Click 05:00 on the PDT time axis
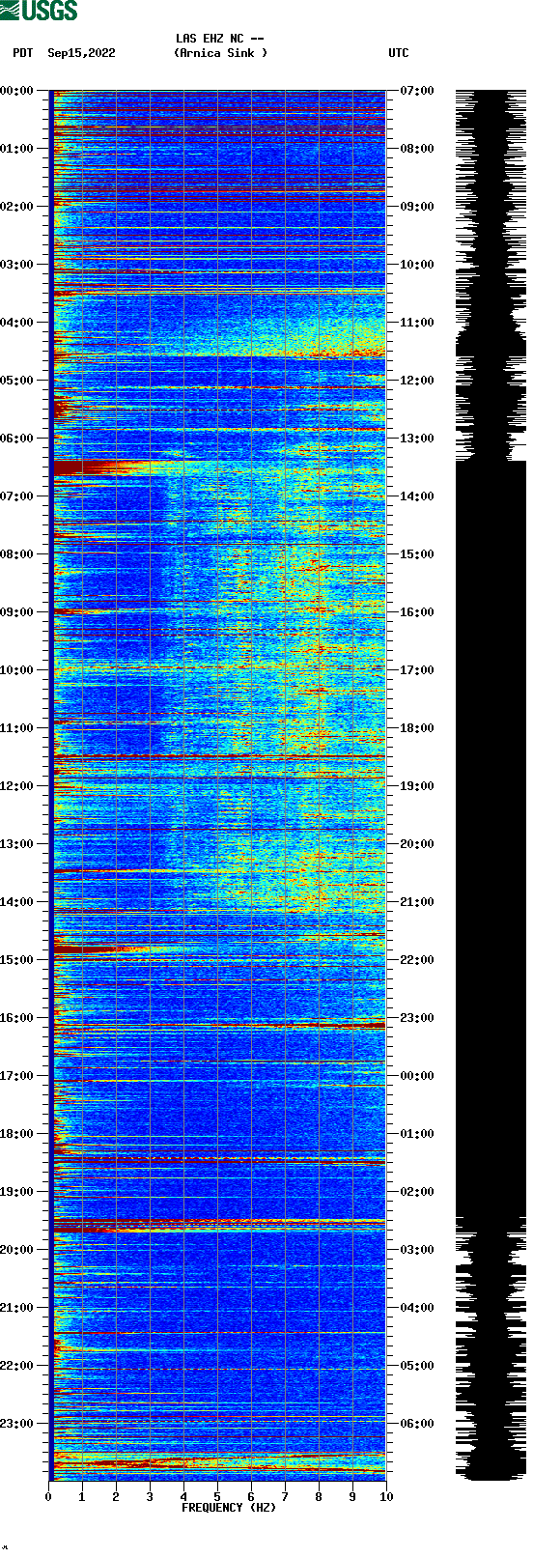Viewport: 533px width, 1558px height. [17, 381]
